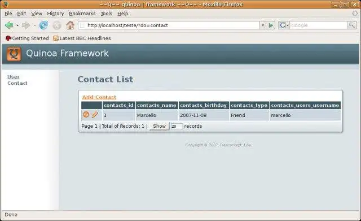Open the File menu
The image size is (361, 221).
[8, 14]
